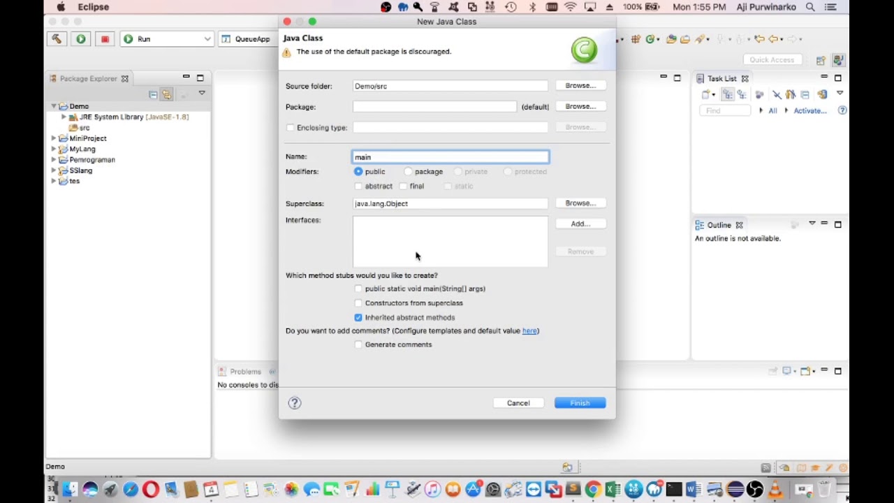Image resolution: width=894 pixels, height=503 pixels.
Task: Check Constructors from superclass option
Action: pos(358,303)
